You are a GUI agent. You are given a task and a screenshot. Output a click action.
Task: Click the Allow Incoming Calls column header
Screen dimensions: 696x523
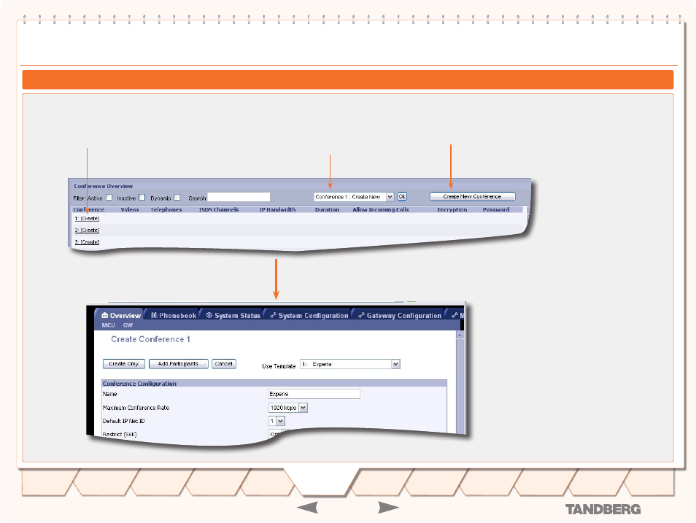tap(381, 209)
